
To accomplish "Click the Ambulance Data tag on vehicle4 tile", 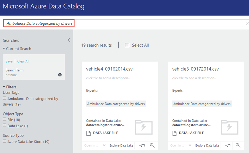I will click(116, 104).
